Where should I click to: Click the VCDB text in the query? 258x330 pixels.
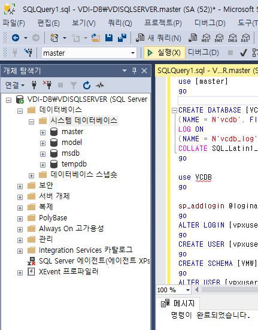204,177
